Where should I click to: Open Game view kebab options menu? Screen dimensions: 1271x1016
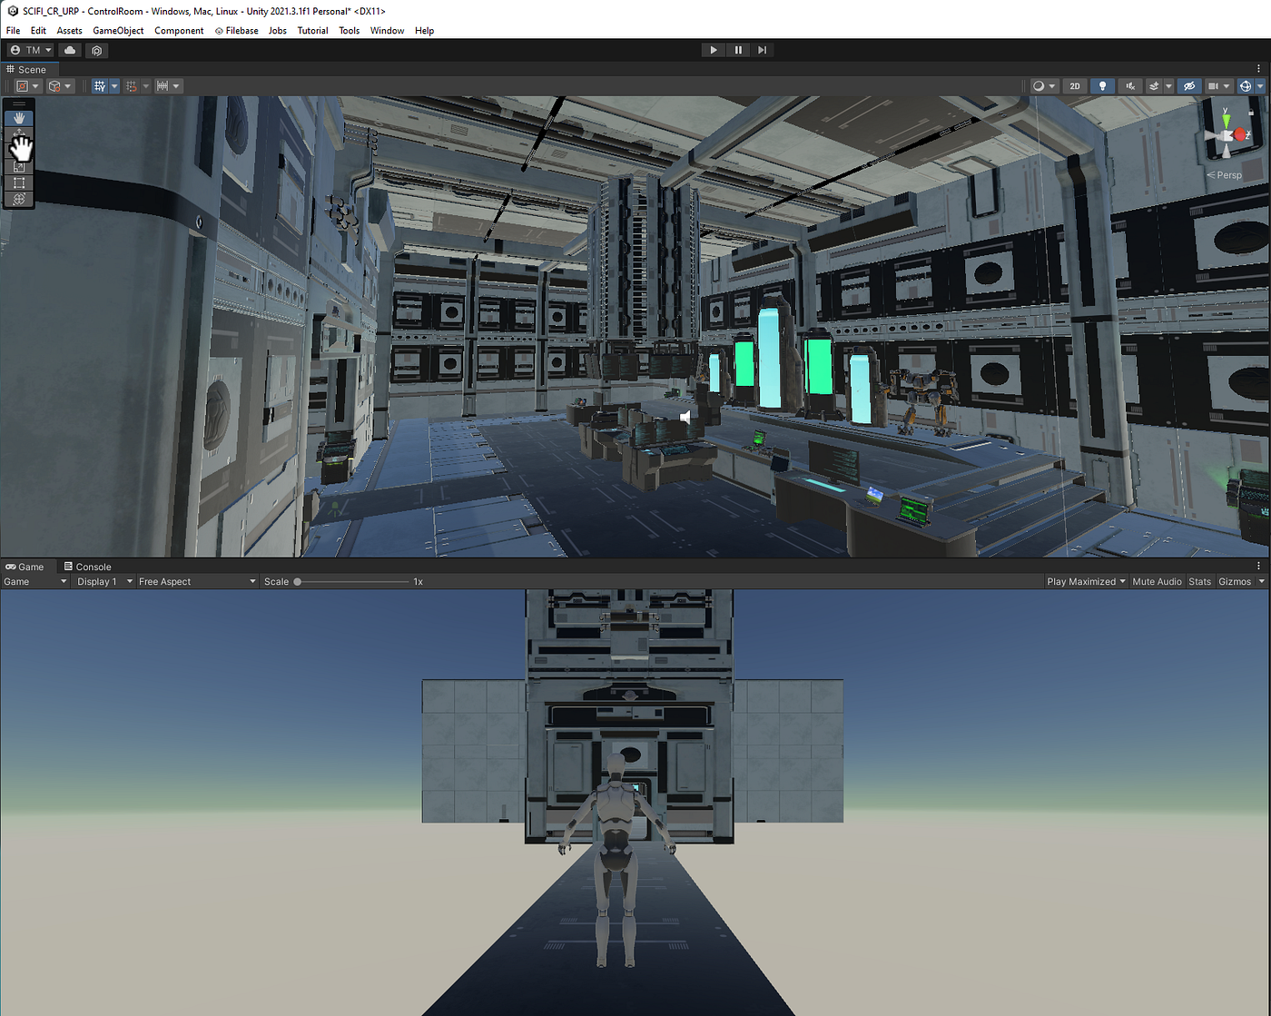[1258, 566]
